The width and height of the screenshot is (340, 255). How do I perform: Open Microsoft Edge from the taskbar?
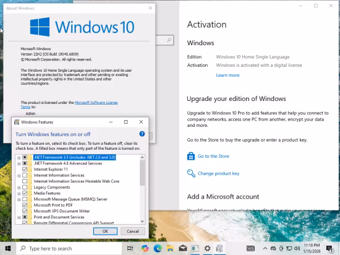pos(158,248)
